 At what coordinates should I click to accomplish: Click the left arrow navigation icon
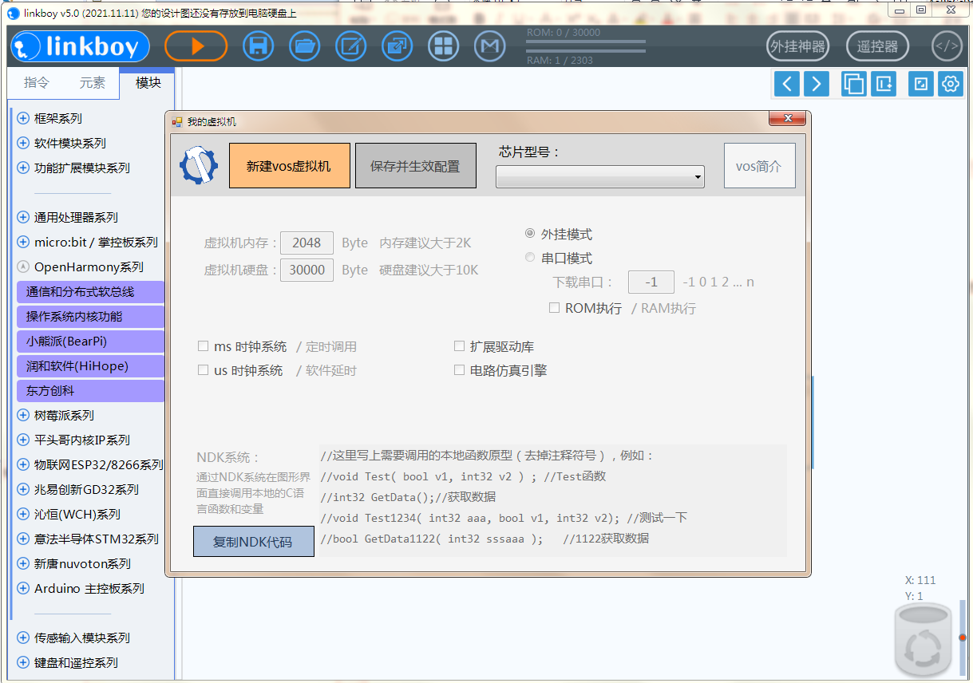[x=787, y=83]
